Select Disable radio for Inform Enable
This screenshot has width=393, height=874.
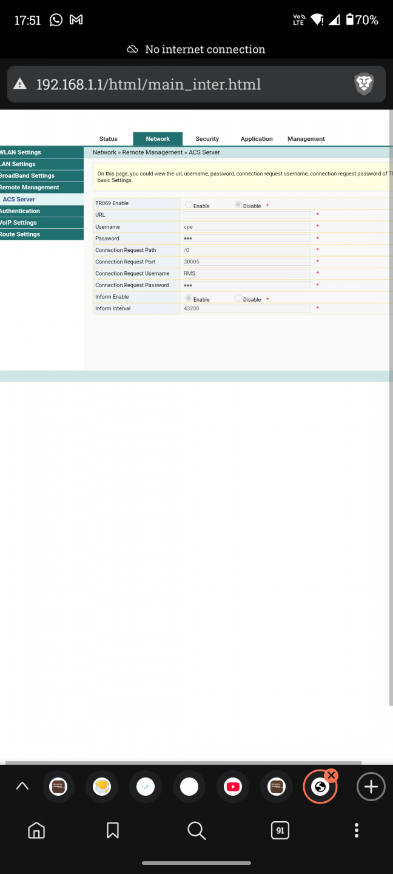pyautogui.click(x=238, y=299)
